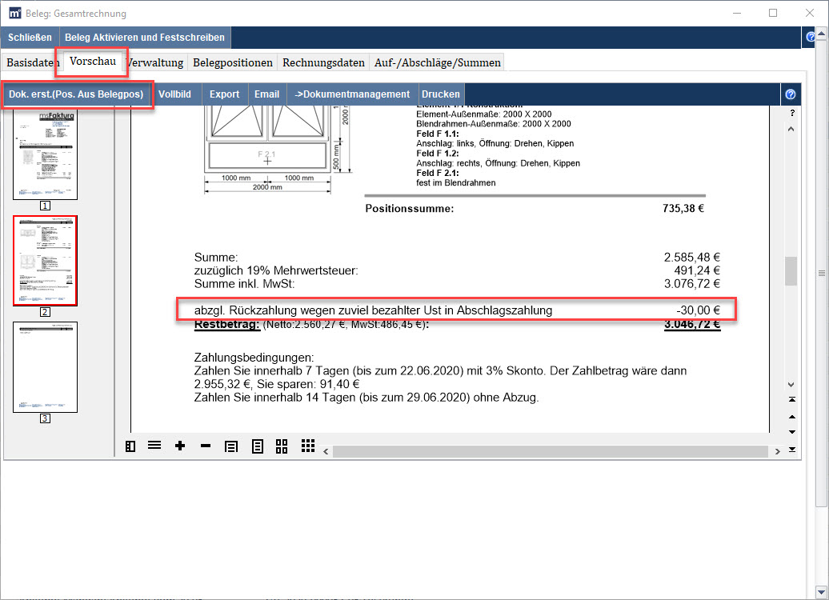Viewport: 829px width, 600px height.
Task: Click horizontal scrollbar right arrow
Action: point(777,451)
